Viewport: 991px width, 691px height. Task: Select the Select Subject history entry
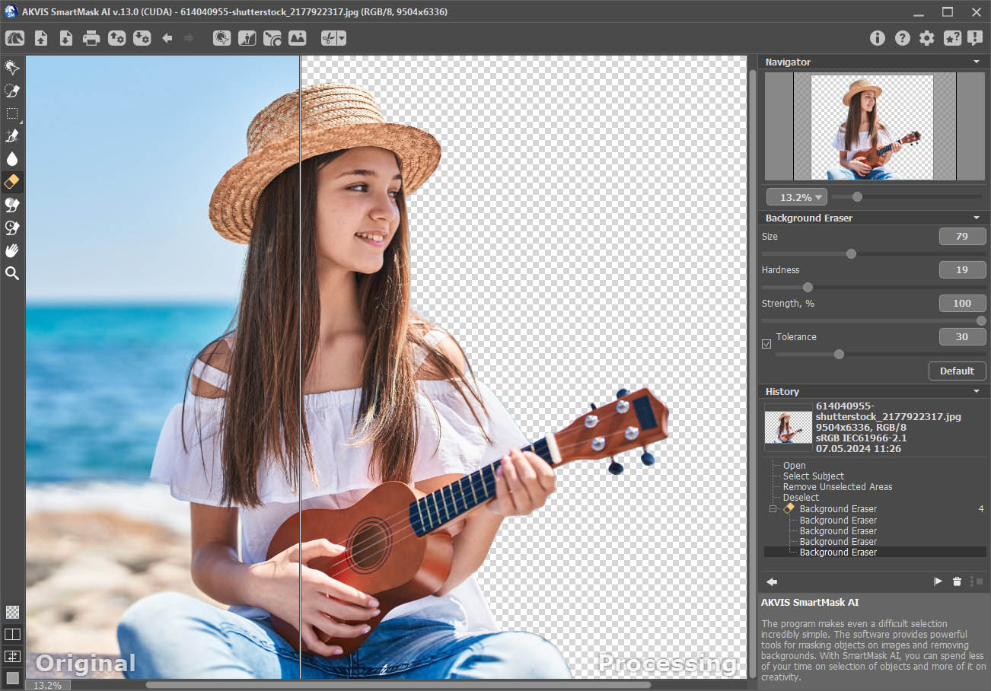(x=813, y=476)
